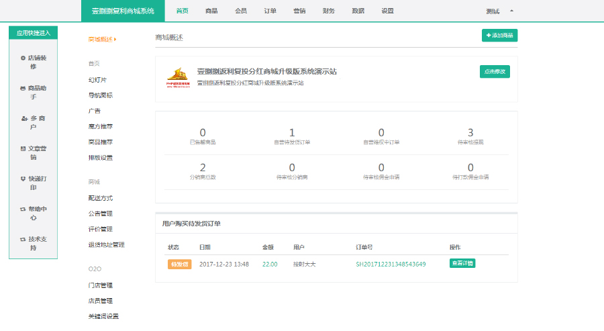The image size is (604, 331).
Task: Open 退货地址管理 in the side menu
Action: click(106, 244)
